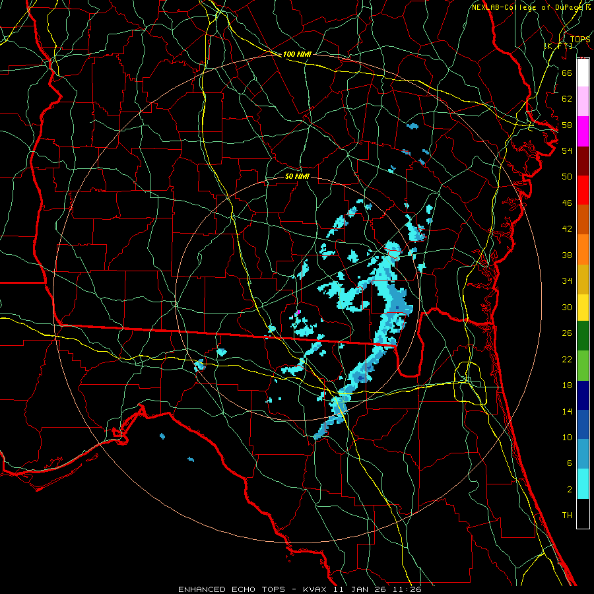This screenshot has height=594, width=594.
Task: Click the legend value "18"
Action: coord(567,385)
